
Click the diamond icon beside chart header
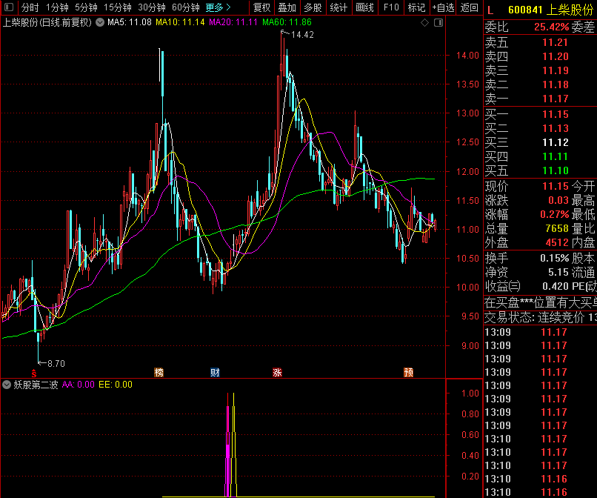[x=424, y=22]
